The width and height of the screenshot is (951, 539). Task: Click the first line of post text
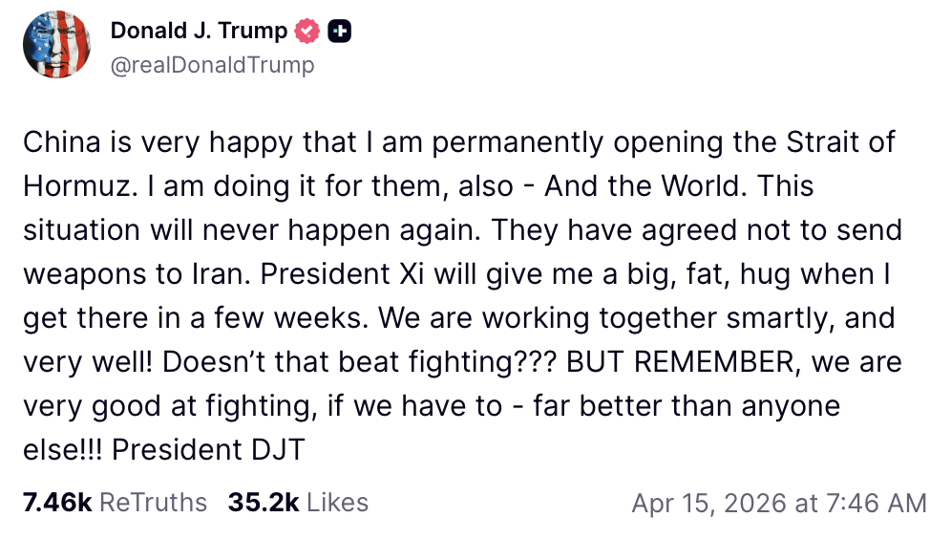pos(458,142)
